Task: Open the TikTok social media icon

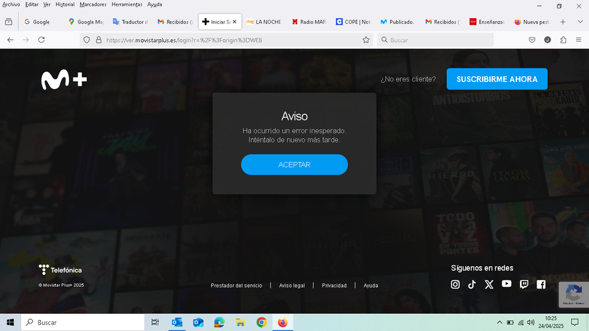Action: [472, 284]
